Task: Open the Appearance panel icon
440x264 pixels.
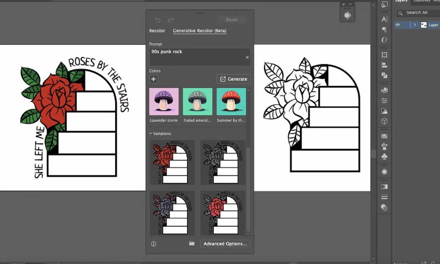Action: click(384, 171)
